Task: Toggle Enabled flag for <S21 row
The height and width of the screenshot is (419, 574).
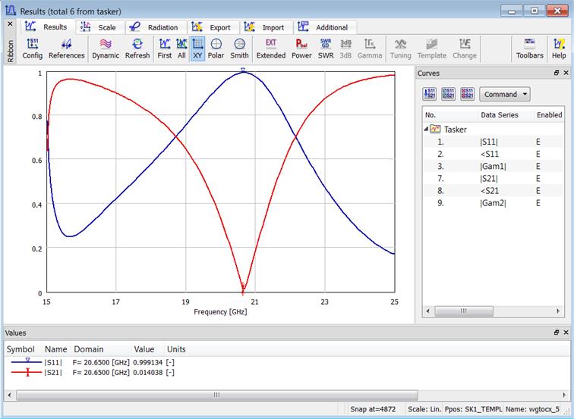Action: (538, 191)
